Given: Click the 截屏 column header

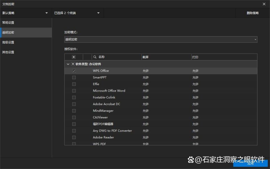Looking at the screenshot, I should pos(145,57).
